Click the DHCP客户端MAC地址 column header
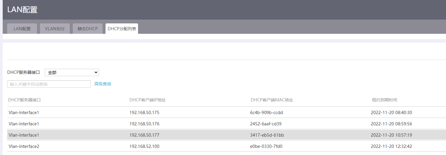Screen dimensions: 446x155 272,100
